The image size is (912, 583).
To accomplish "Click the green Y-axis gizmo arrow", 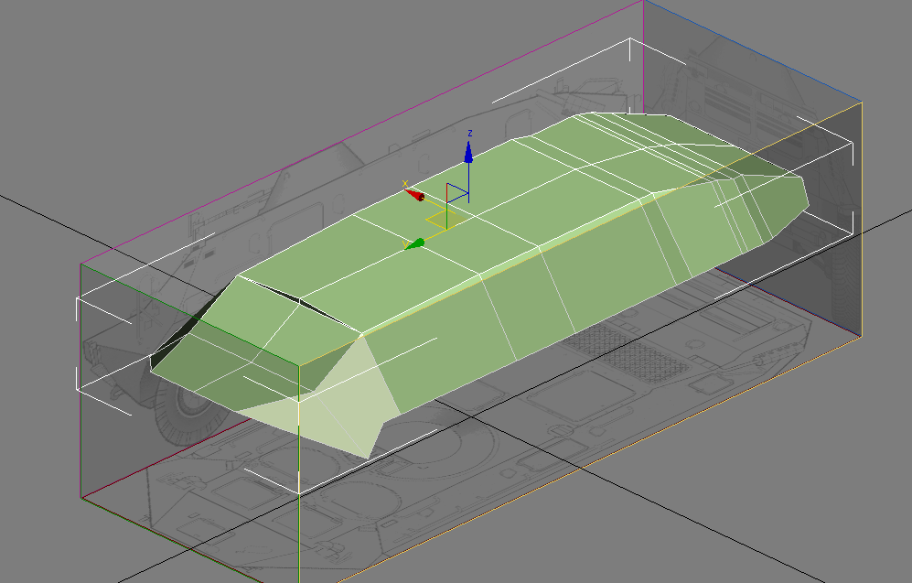I will point(414,243).
